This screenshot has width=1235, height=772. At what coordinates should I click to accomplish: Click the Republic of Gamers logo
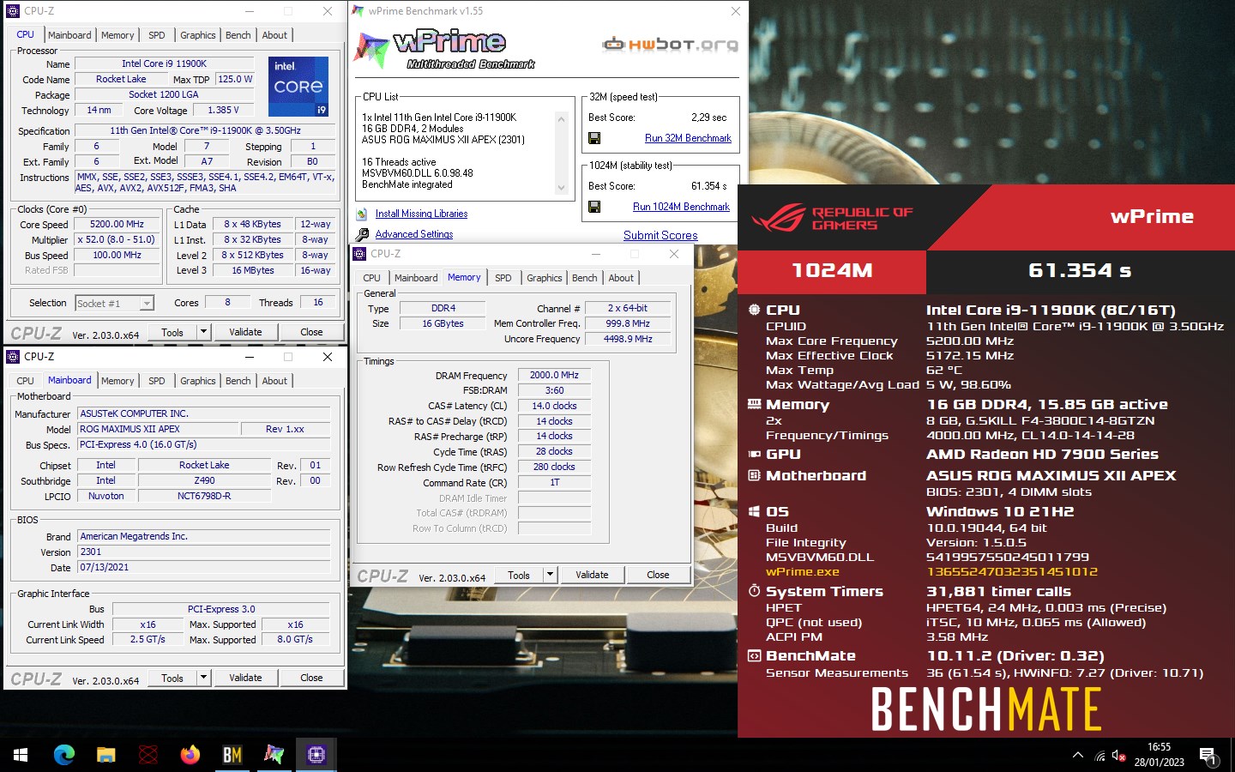832,218
